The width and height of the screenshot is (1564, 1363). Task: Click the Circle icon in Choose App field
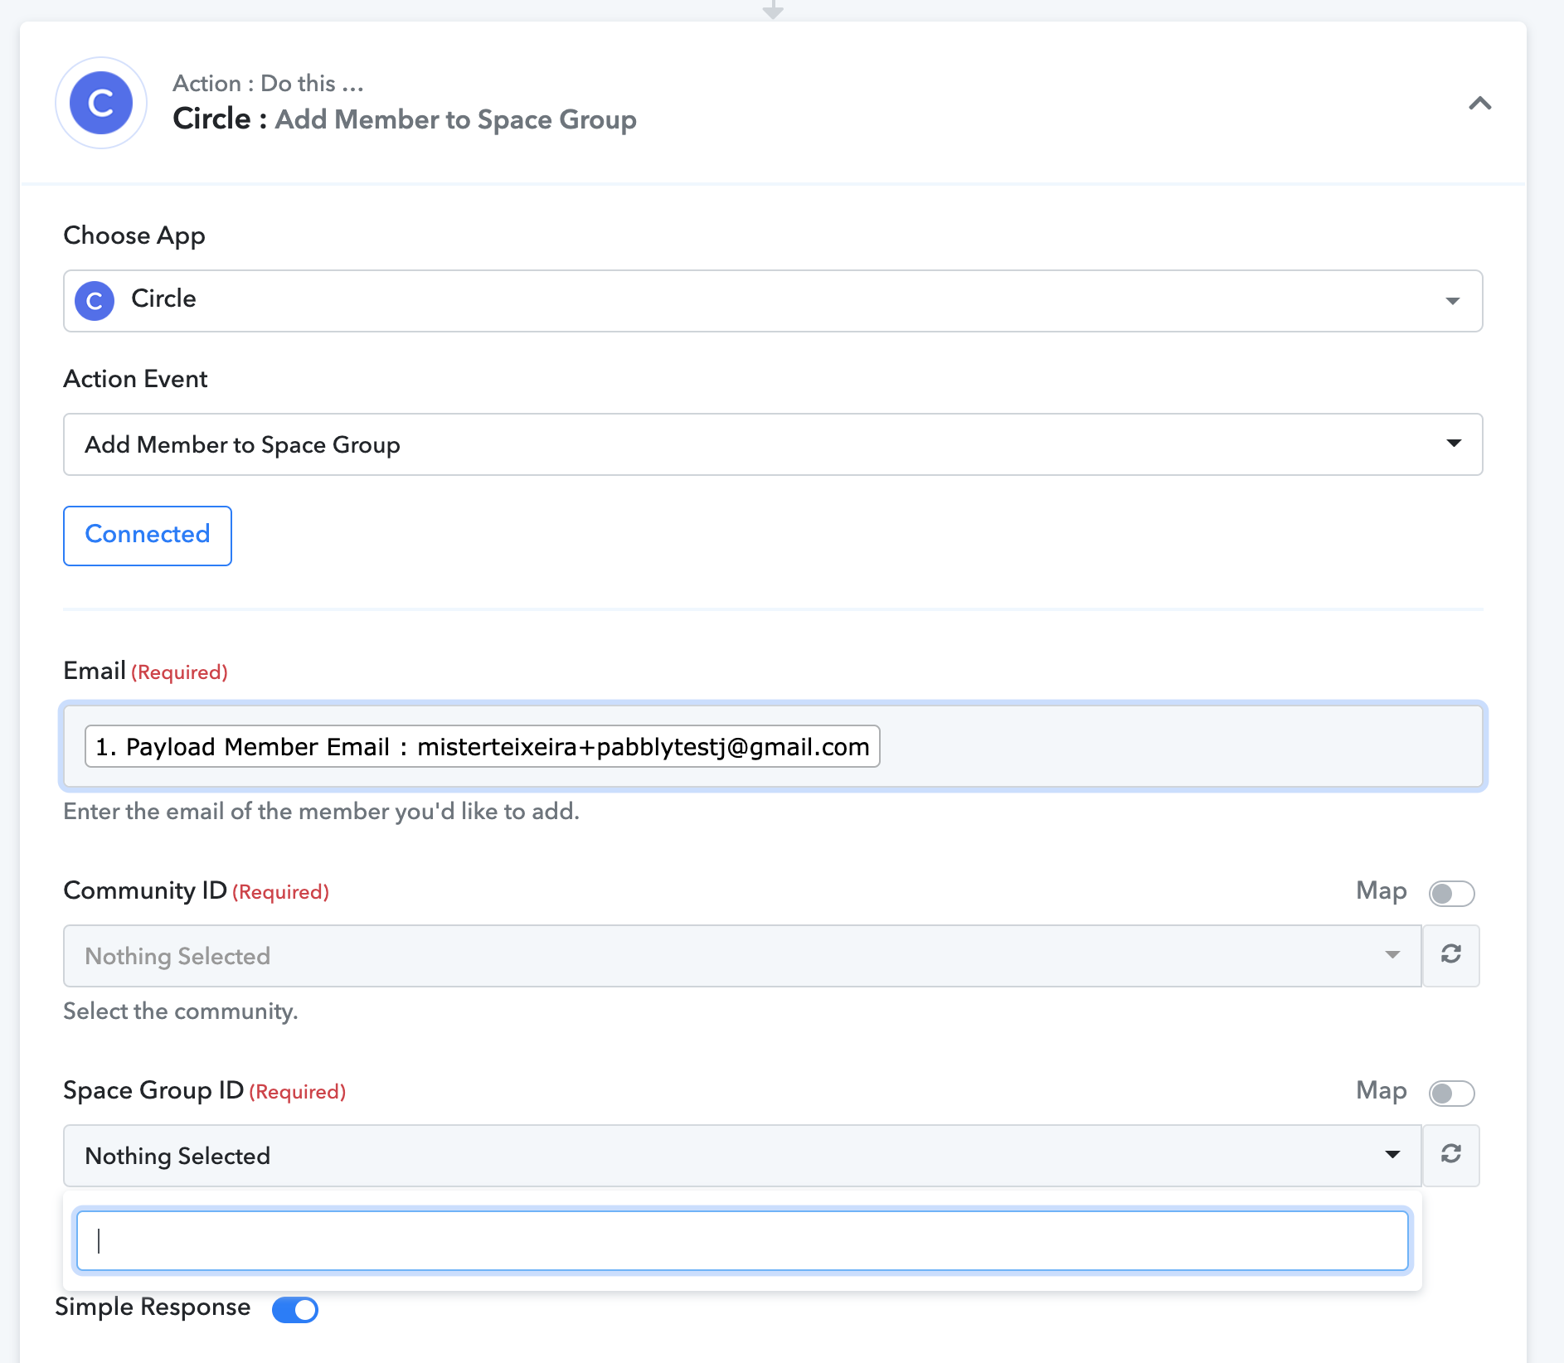(95, 300)
